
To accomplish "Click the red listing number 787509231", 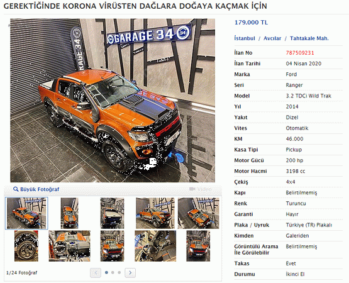I will (300, 53).
